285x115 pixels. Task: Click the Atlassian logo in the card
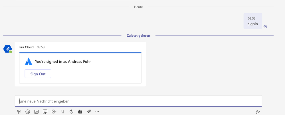point(28,62)
